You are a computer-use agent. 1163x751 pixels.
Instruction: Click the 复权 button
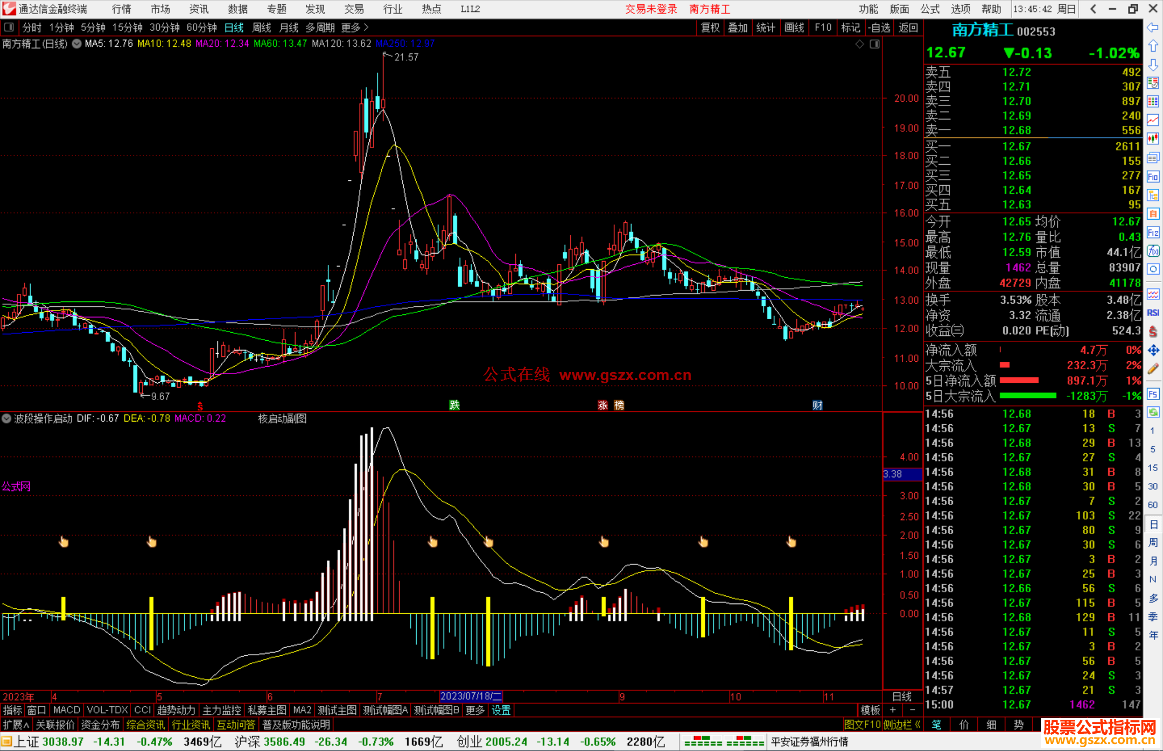click(710, 27)
